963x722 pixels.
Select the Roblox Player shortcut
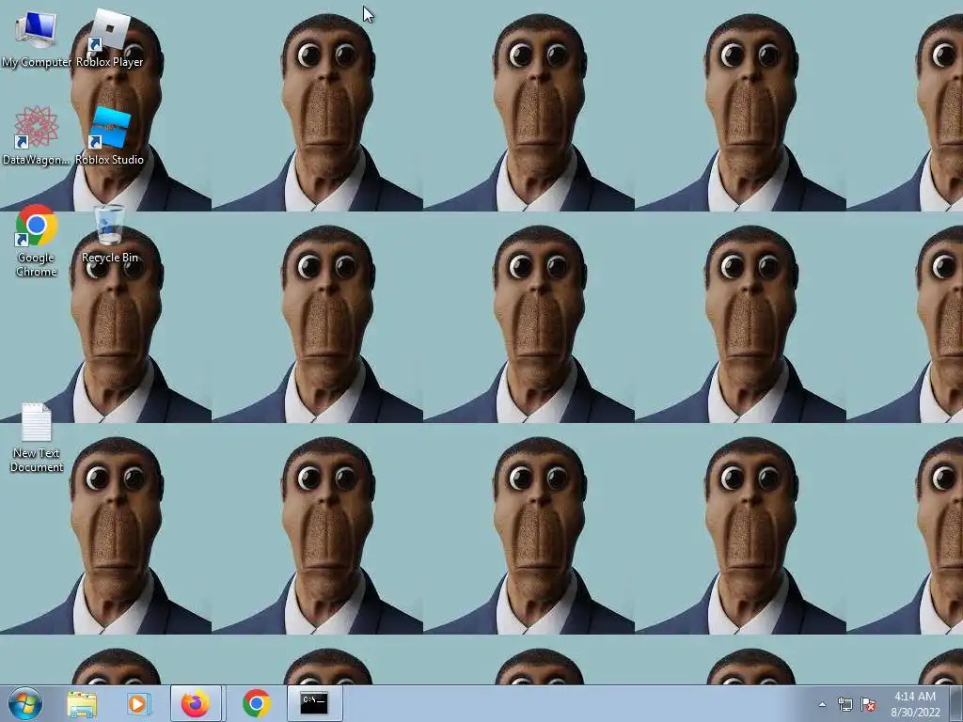[x=110, y=38]
